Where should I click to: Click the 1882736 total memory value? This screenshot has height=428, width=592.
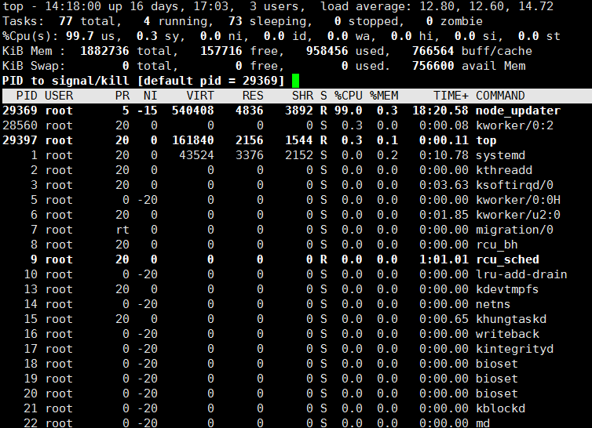[x=104, y=51]
